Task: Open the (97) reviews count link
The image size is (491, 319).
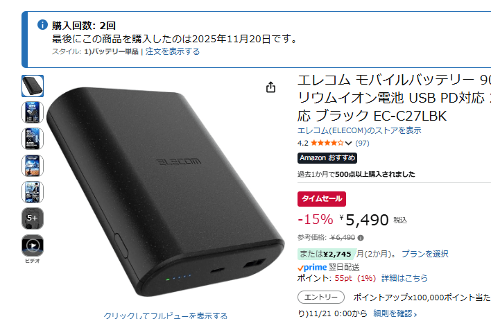Action: pyautogui.click(x=362, y=143)
